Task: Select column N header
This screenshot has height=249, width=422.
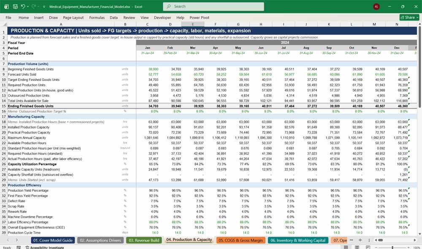Action: click(x=397, y=24)
